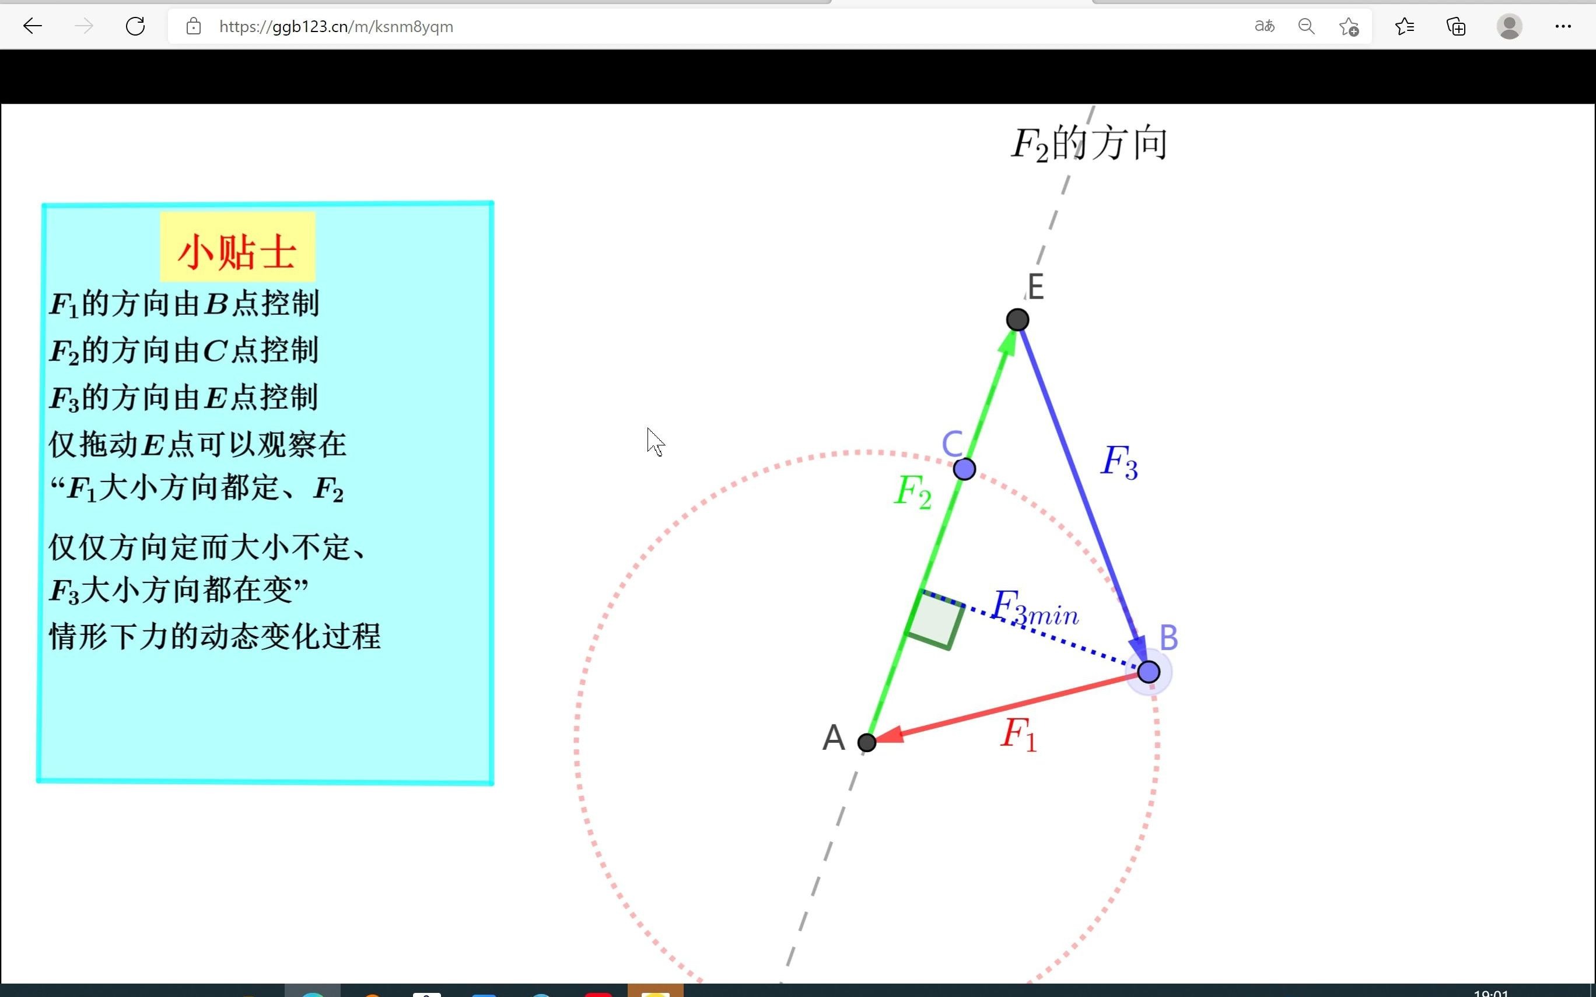This screenshot has width=1596, height=997.
Task: Click the '小贴士' yellow heading
Action: pyautogui.click(x=237, y=247)
